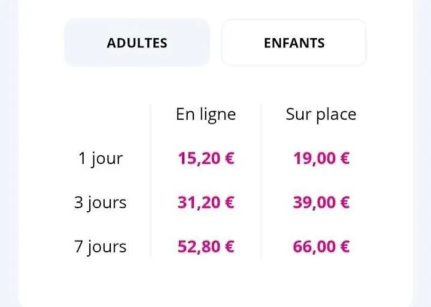Select the 3 jours row label
Screen dimensions: 431x307
click(x=100, y=203)
